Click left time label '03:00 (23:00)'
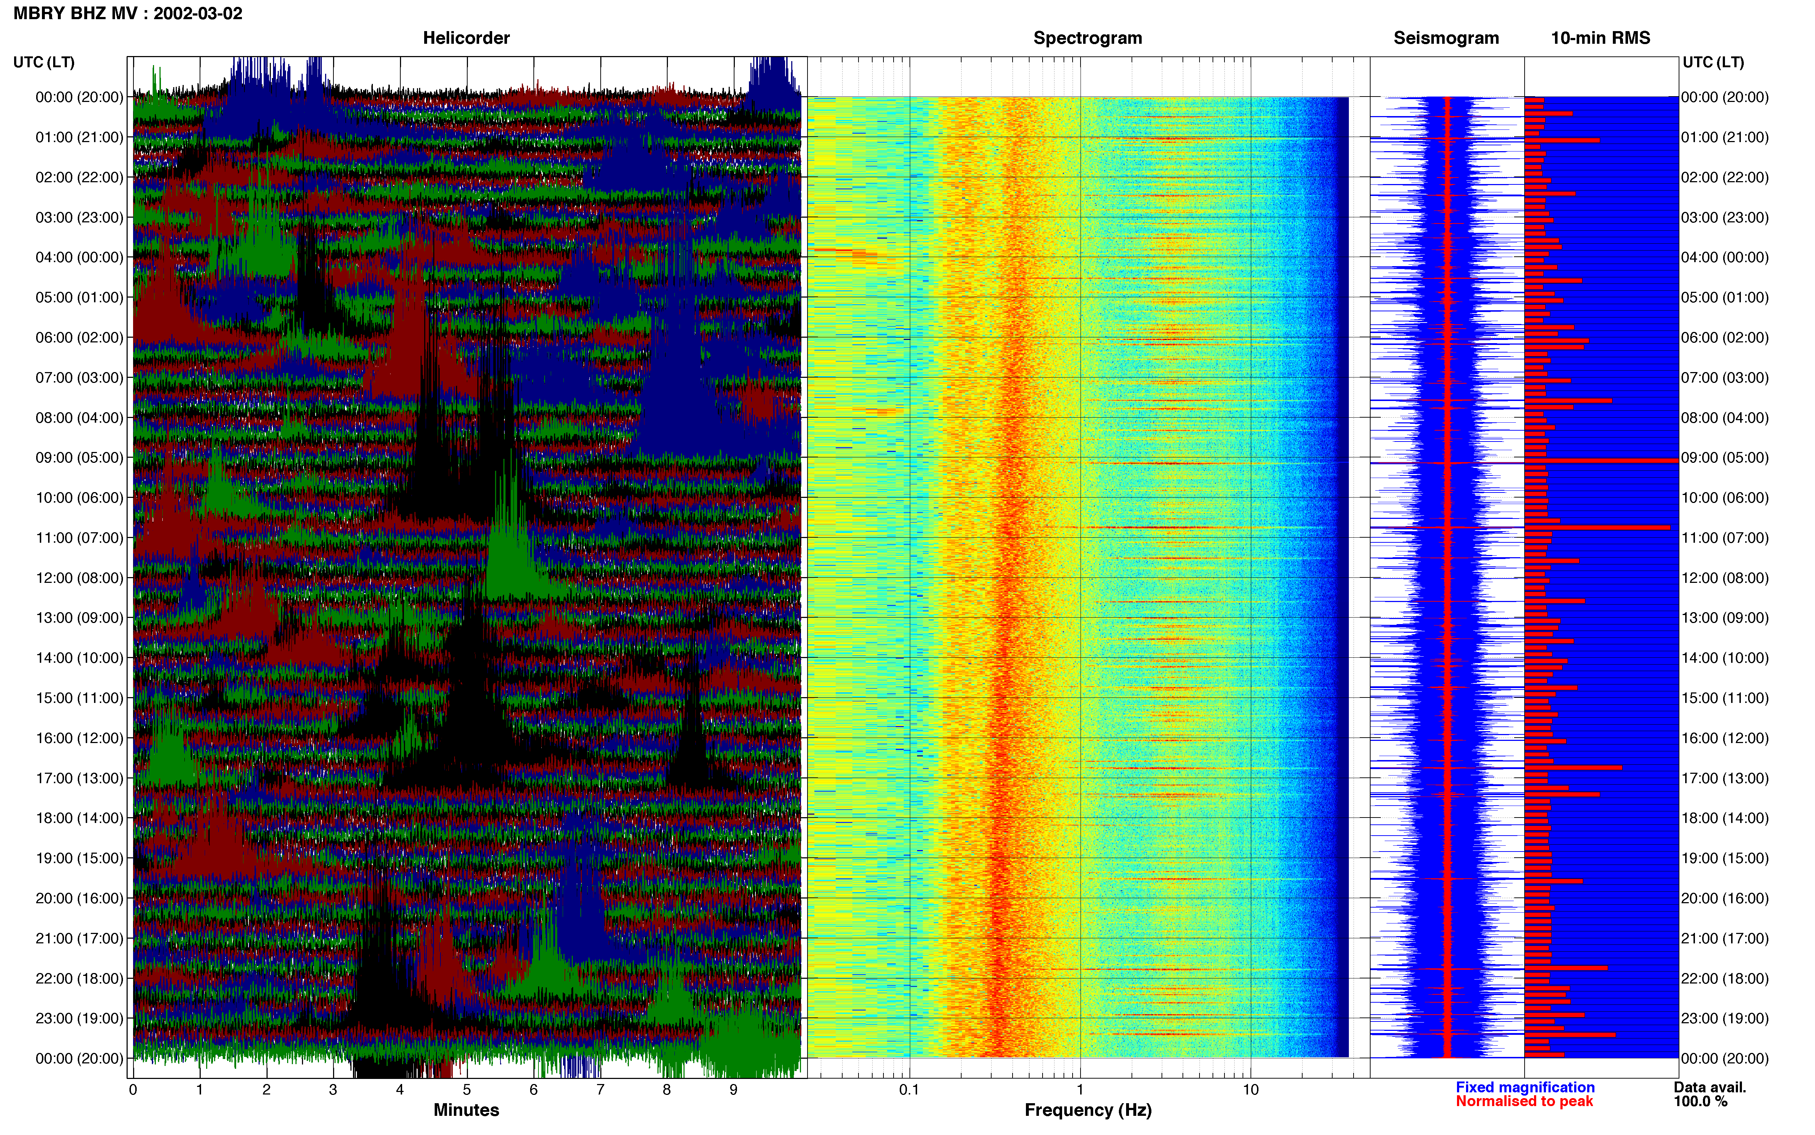This screenshot has height=1135, width=1815. pyautogui.click(x=80, y=218)
